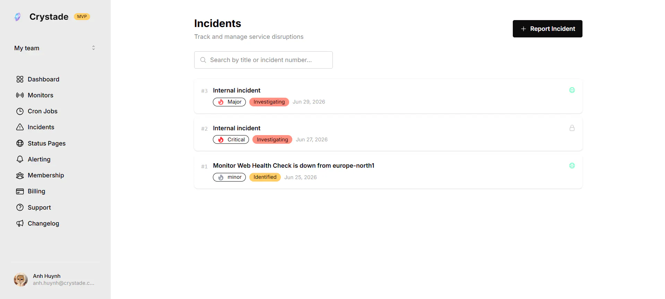Screen dimensions: 665x299
Task: Click the Report Incident button
Action: coord(547,29)
